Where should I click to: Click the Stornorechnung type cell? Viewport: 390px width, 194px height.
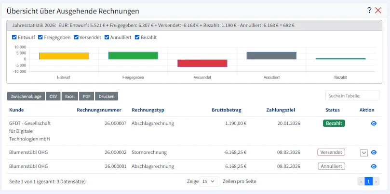tap(149, 152)
